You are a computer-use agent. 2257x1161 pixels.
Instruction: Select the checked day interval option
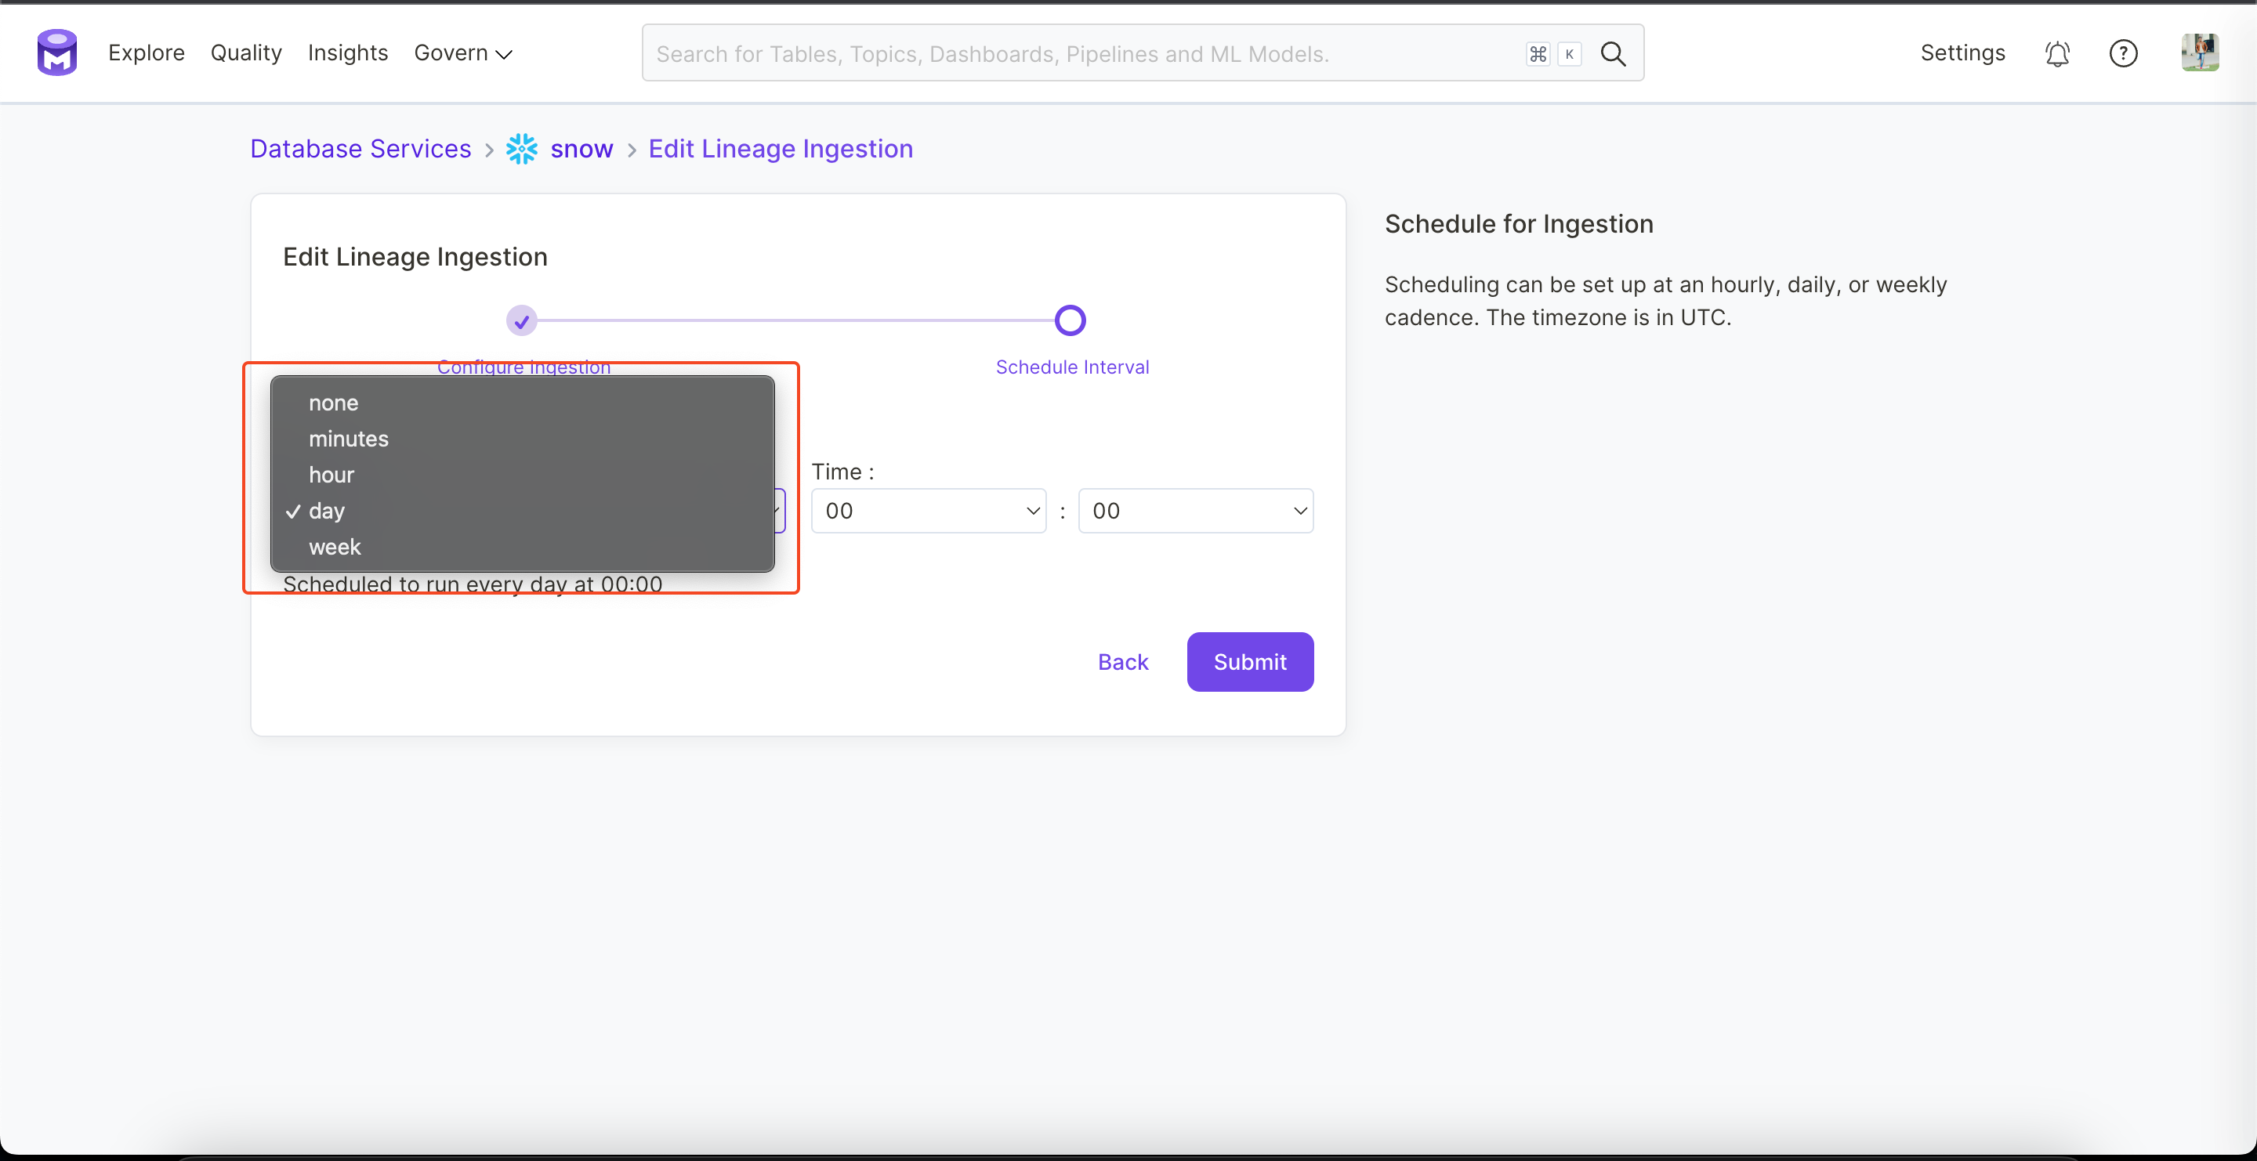[x=325, y=511]
